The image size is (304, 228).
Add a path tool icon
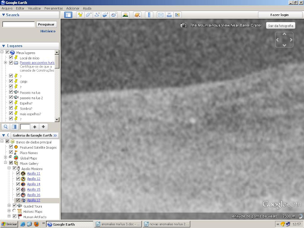(x=97, y=15)
